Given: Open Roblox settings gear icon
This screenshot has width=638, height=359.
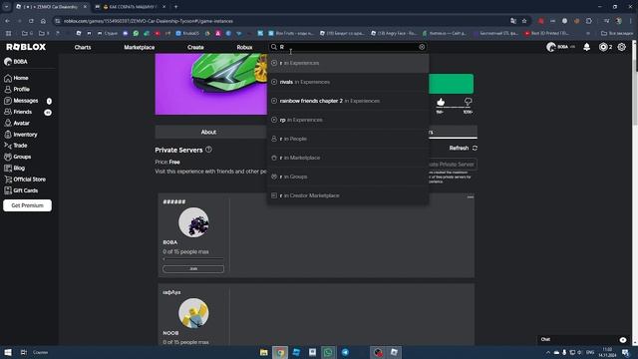Looking at the screenshot, I should (622, 47).
